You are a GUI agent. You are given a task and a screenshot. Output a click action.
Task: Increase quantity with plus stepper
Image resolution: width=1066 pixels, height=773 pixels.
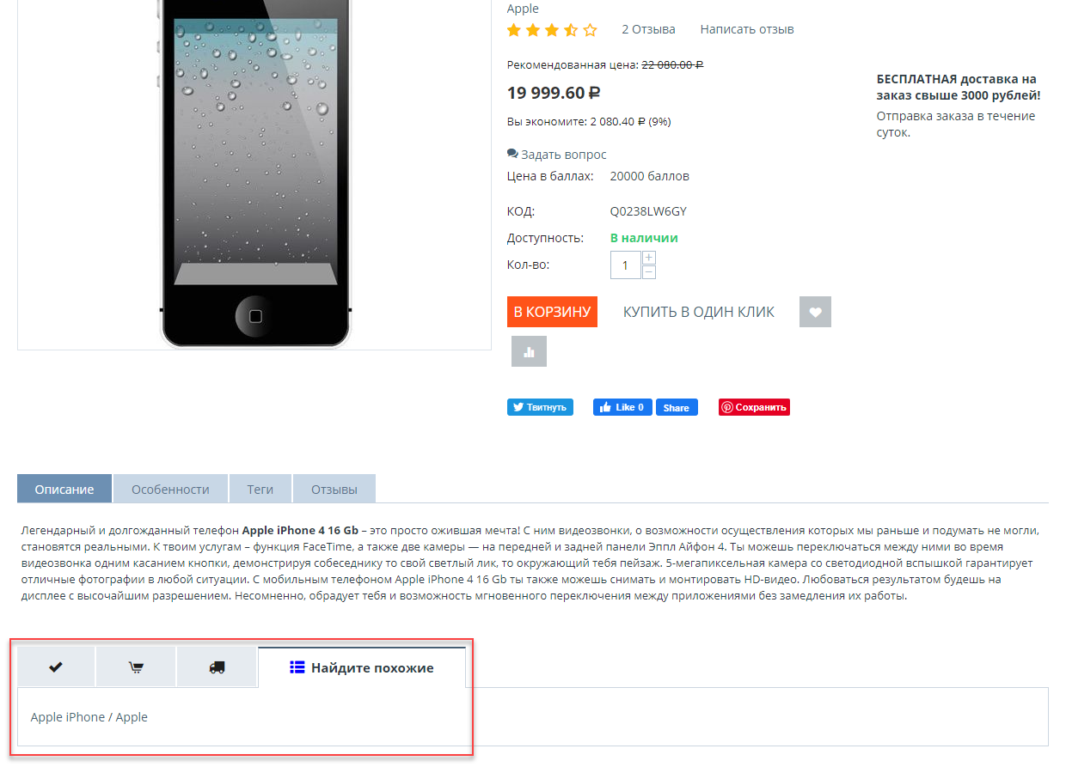click(x=649, y=258)
